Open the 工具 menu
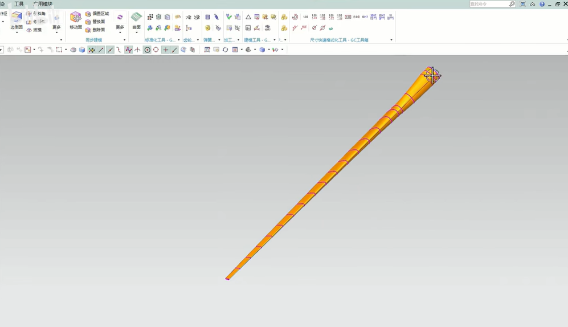This screenshot has width=568, height=327. coord(19,4)
